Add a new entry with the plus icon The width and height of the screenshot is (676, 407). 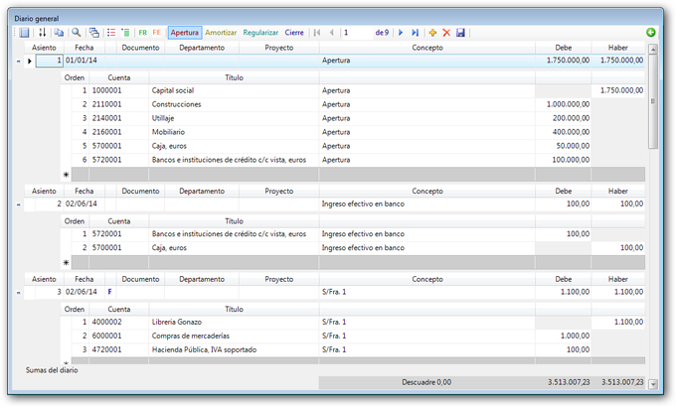coord(432,33)
